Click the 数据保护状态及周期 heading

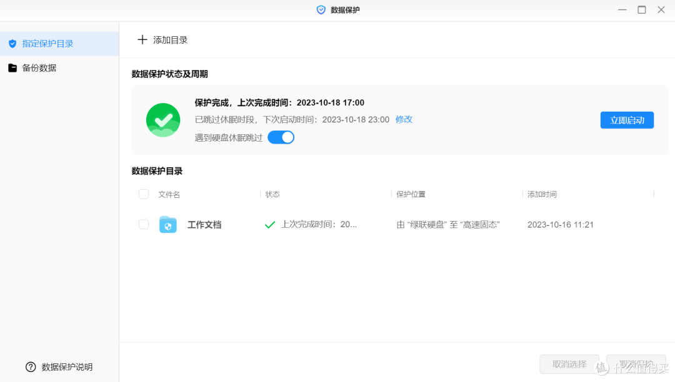pyautogui.click(x=169, y=74)
